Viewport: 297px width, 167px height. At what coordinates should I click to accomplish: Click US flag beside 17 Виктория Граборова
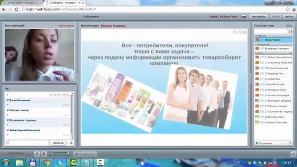257,101
